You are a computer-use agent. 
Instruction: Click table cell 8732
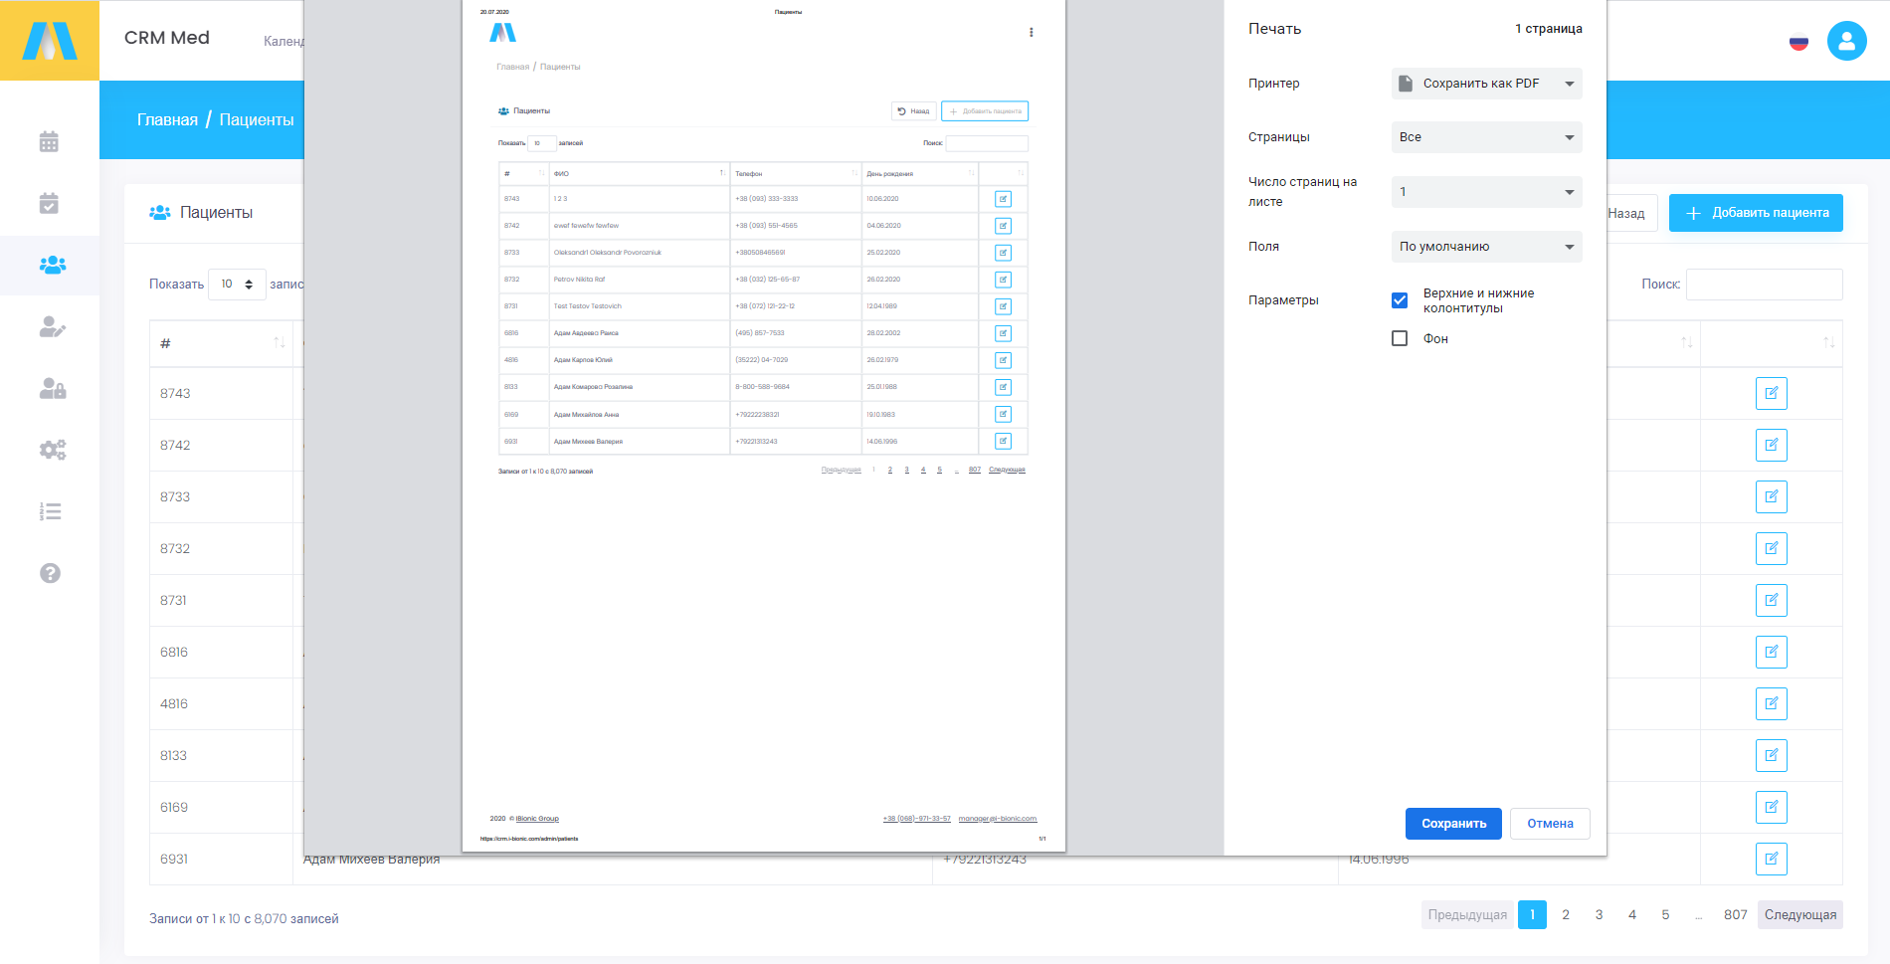tap(221, 548)
